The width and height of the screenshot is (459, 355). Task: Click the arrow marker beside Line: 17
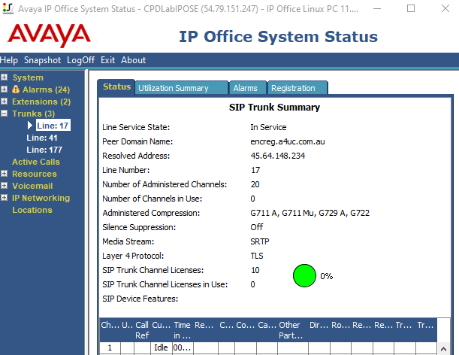pyautogui.click(x=30, y=126)
